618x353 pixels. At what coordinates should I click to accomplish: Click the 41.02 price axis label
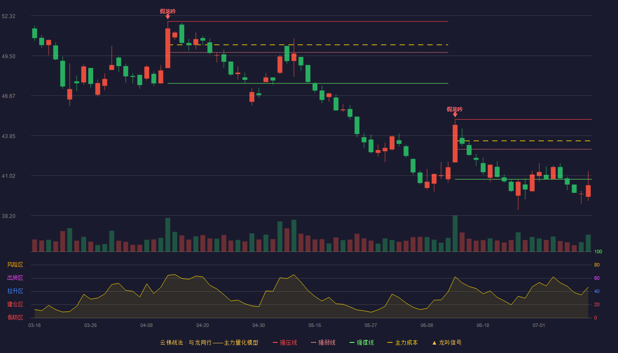point(8,176)
